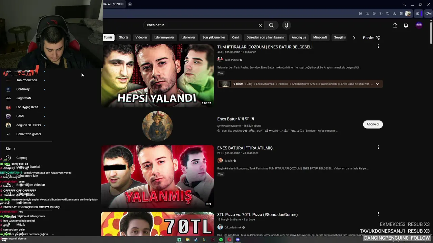This screenshot has height=243, width=433.
Task: Open more options for 3TL Pizza video
Action: click(378, 214)
